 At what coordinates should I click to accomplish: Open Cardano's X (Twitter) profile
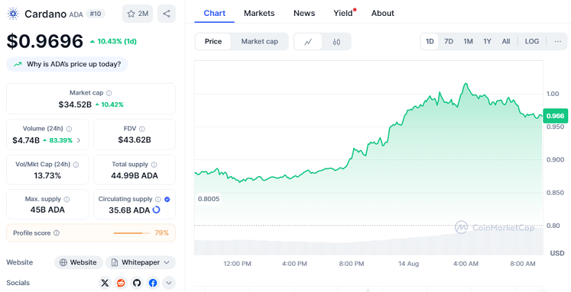click(x=105, y=283)
